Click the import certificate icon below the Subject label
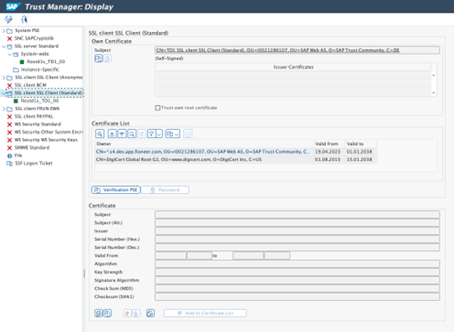The image size is (454, 332). [99, 59]
